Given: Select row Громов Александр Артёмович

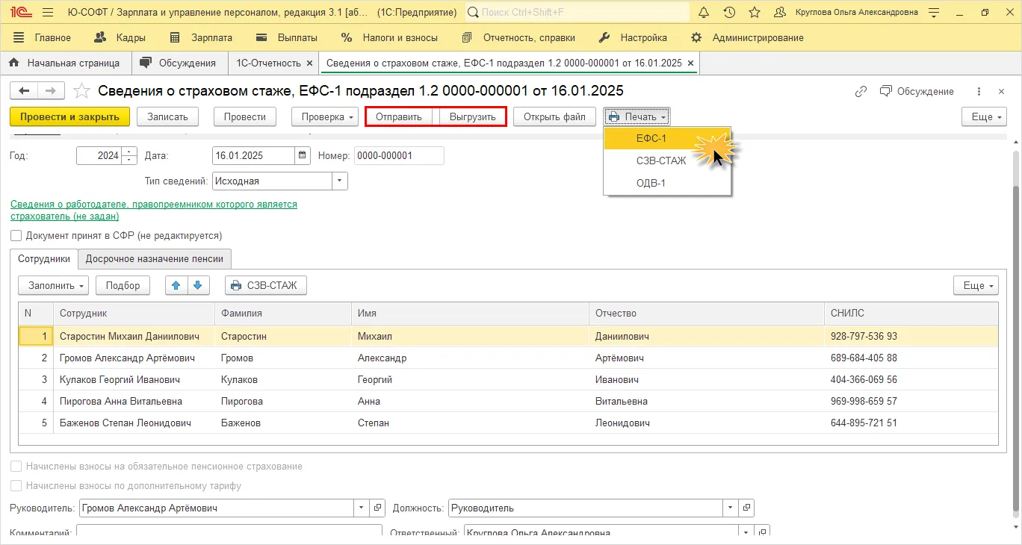Looking at the screenshot, I should click(508, 358).
